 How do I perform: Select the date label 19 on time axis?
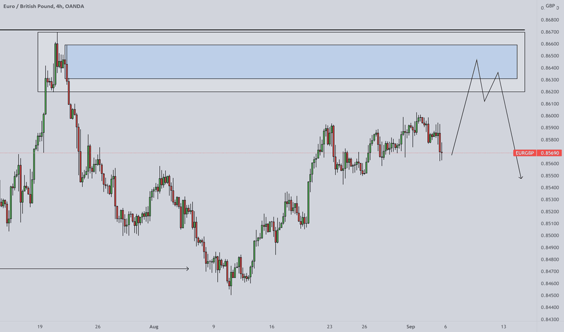(40, 327)
